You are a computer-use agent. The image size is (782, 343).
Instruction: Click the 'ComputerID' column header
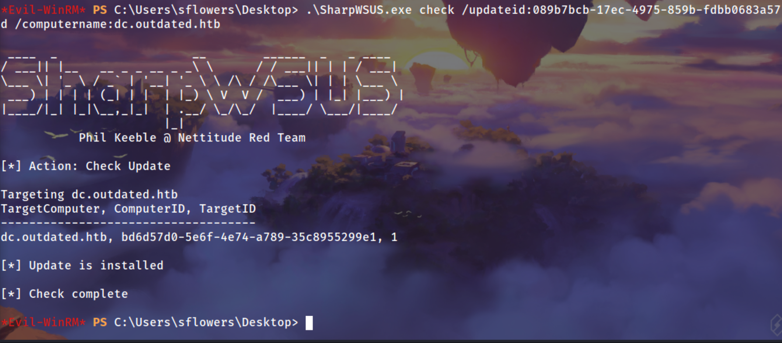point(149,209)
